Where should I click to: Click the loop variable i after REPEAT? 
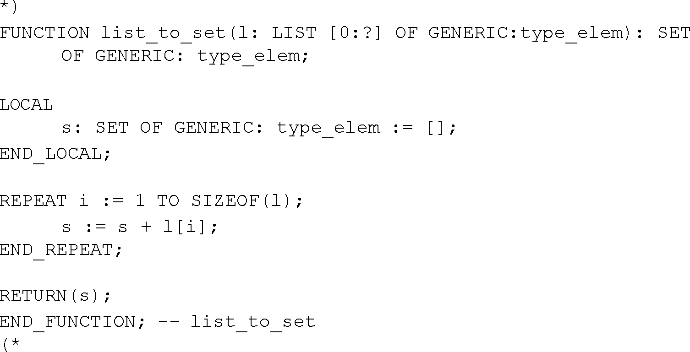[83, 200]
